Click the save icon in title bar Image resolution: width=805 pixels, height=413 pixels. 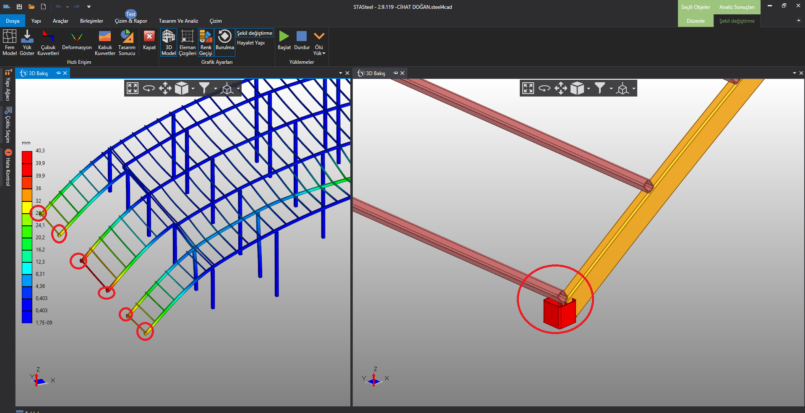point(19,7)
